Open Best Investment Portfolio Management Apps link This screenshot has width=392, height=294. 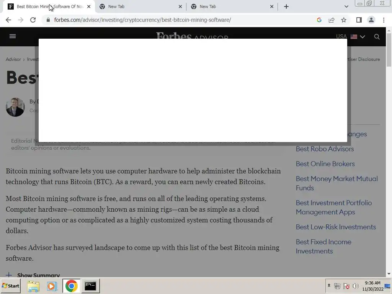334,207
